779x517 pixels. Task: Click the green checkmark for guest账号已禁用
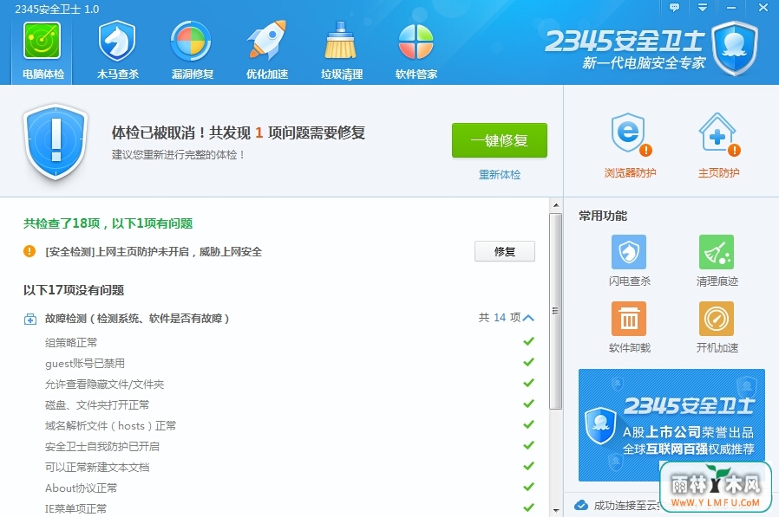(528, 362)
